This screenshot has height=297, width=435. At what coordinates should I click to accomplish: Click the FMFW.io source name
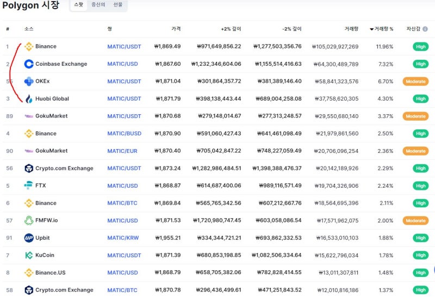47,220
